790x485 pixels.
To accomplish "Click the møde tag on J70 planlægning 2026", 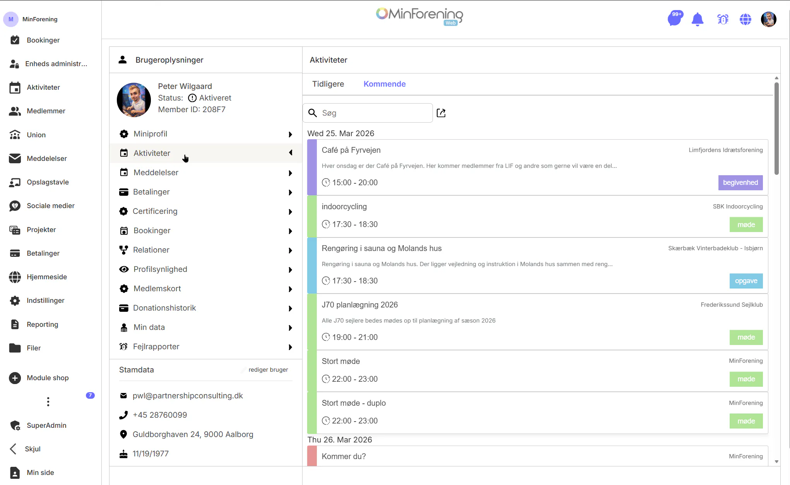I will coord(746,338).
